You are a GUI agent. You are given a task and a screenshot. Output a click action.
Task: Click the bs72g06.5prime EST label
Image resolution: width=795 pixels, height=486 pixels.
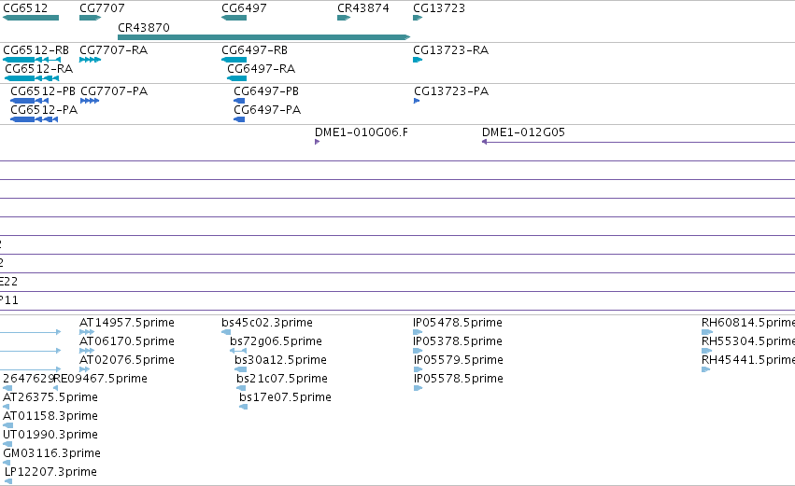pos(276,341)
